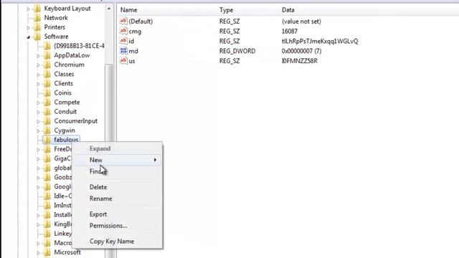
Task: Click the Keyboard Layout folder icon
Action: pos(37,9)
